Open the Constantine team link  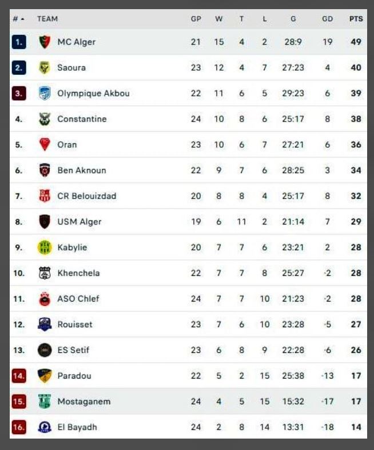[82, 119]
